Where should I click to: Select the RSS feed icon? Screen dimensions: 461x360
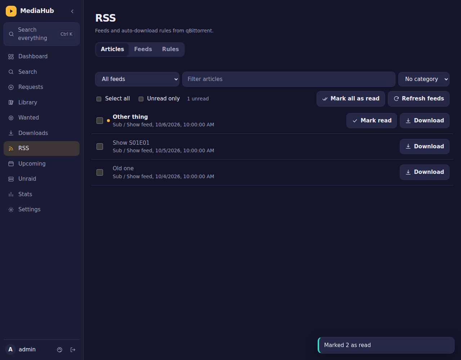(x=11, y=148)
